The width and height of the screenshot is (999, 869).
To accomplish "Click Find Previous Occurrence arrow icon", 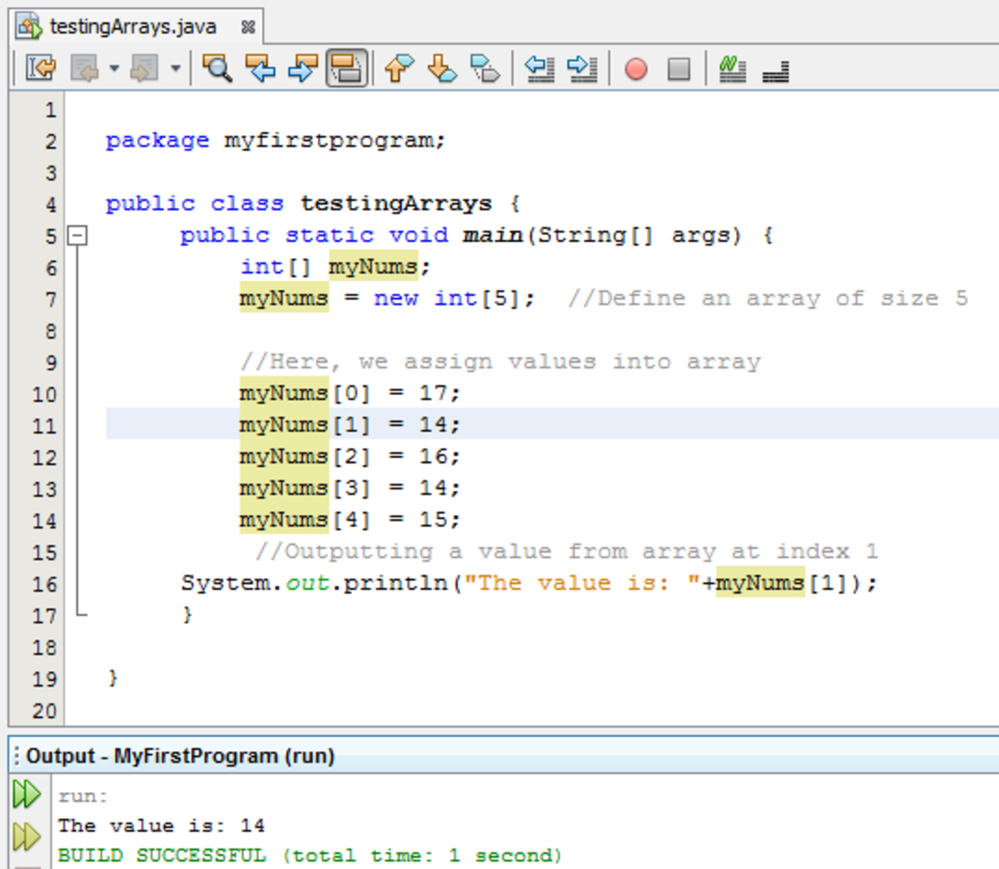I will (x=261, y=68).
